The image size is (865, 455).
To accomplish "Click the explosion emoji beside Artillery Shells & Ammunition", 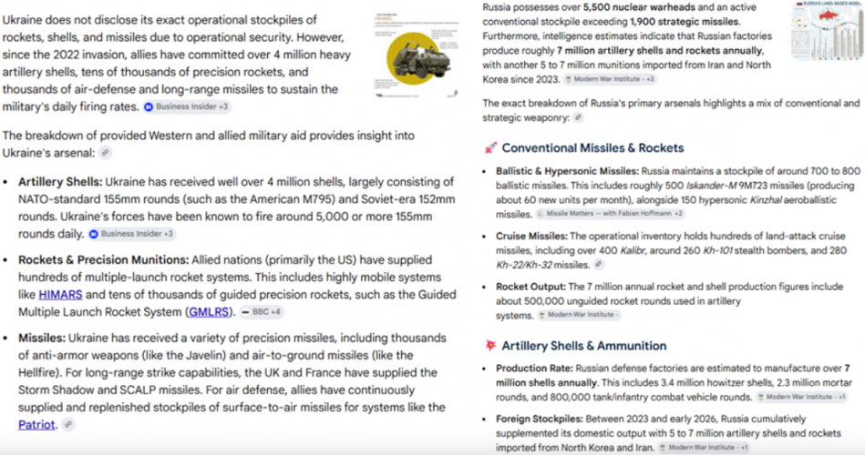I will pos(490,346).
